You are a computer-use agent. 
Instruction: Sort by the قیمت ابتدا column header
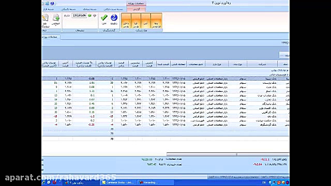(163, 64)
